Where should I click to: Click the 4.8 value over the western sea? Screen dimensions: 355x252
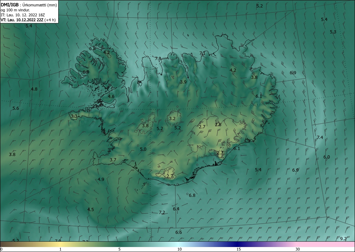pyautogui.click(x=34, y=89)
